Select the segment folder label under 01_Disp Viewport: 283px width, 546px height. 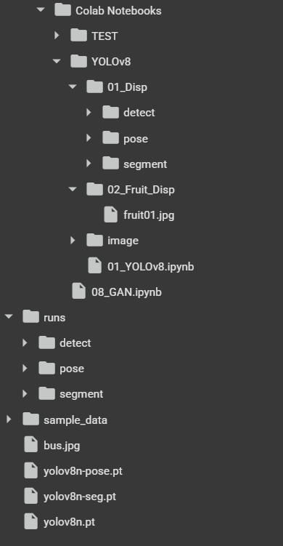[145, 164]
